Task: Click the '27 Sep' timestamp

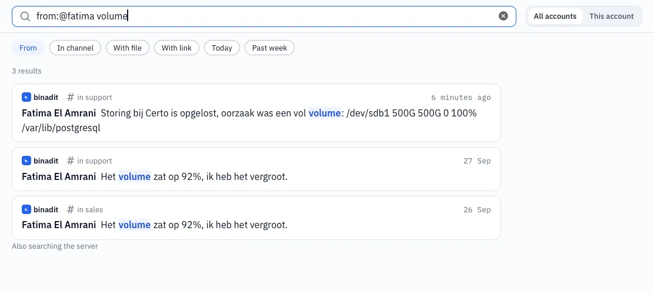Action: (477, 161)
